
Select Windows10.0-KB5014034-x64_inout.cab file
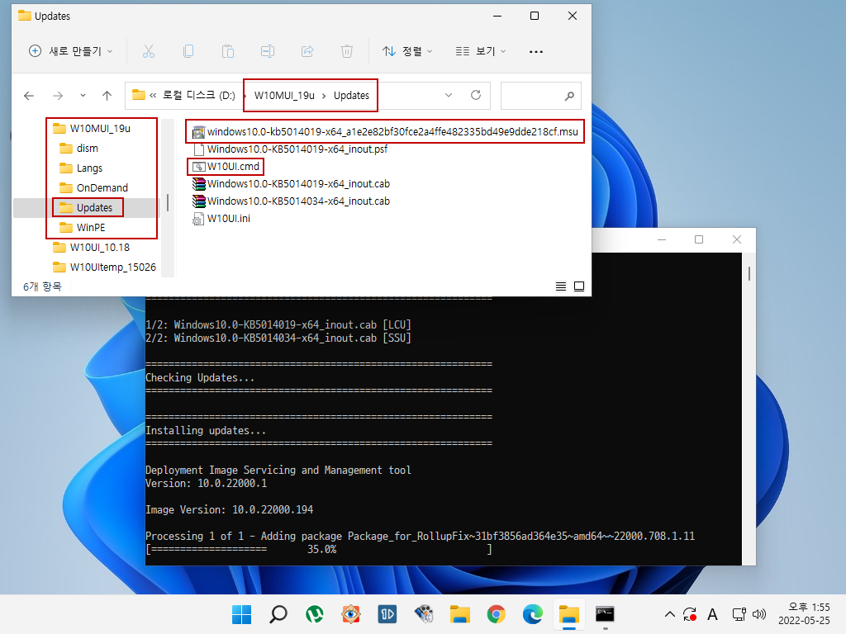coord(292,201)
